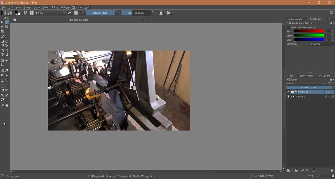335x179 pixels.
Task: Enable Show Colorspace Selector checkbox
Action: tap(288, 28)
